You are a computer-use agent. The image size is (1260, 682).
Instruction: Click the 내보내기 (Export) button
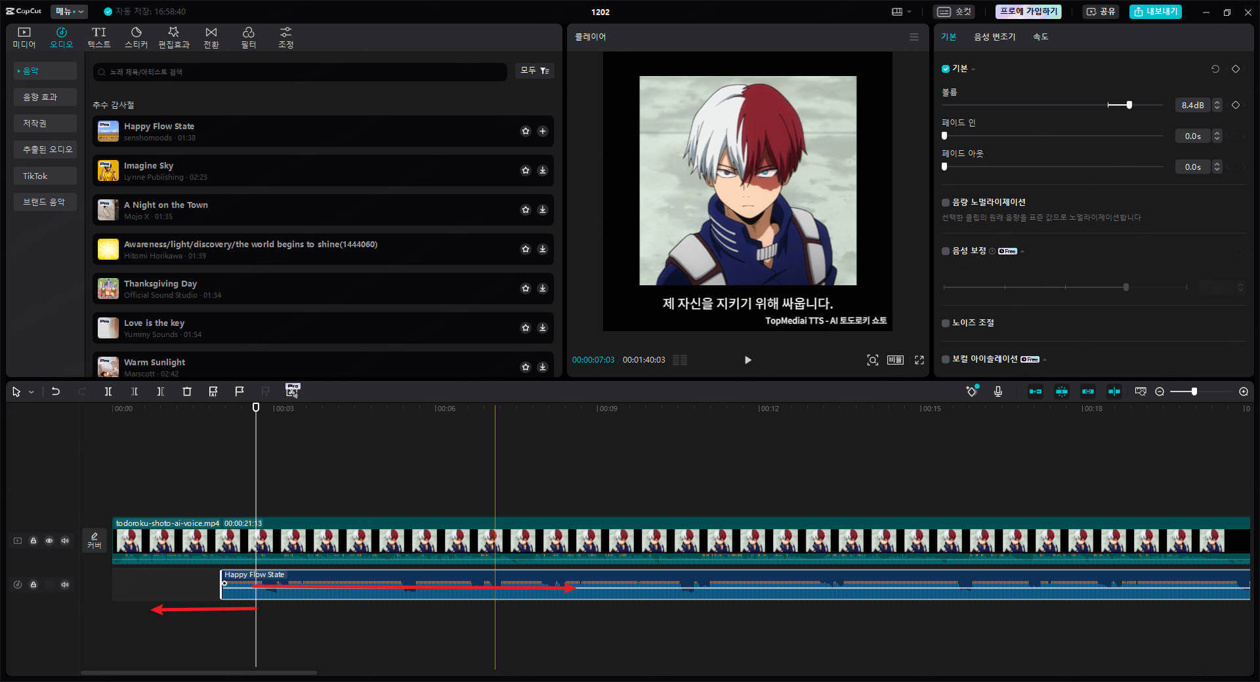point(1156,12)
